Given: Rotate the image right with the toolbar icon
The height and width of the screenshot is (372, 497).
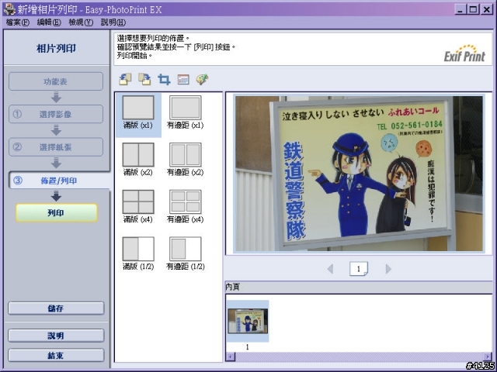Looking at the screenshot, I should [144, 79].
